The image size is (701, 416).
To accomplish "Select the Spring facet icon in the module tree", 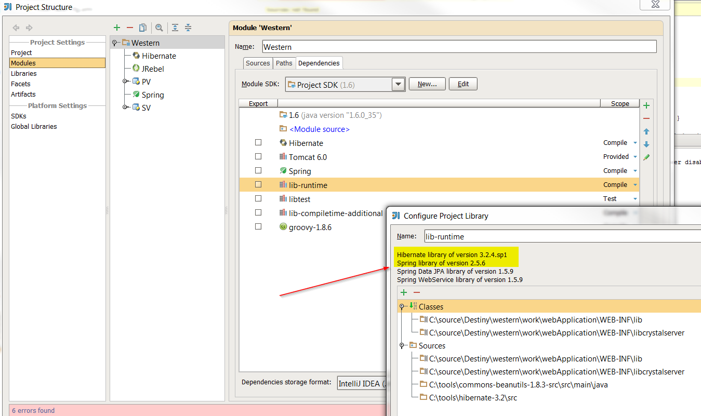I will pyautogui.click(x=136, y=95).
